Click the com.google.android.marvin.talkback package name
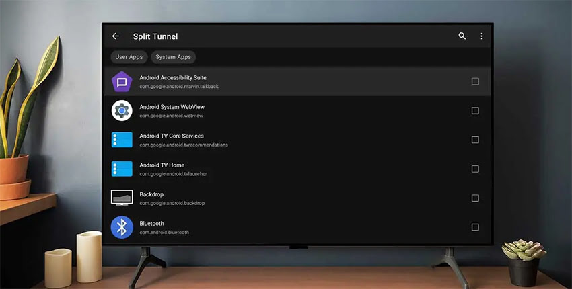 tap(179, 87)
